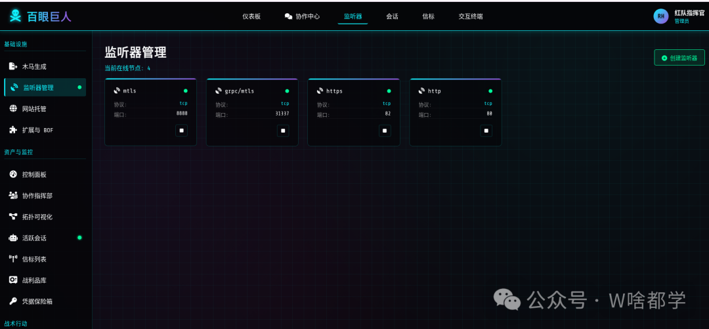Open the 交互终端 tab

tap(470, 16)
